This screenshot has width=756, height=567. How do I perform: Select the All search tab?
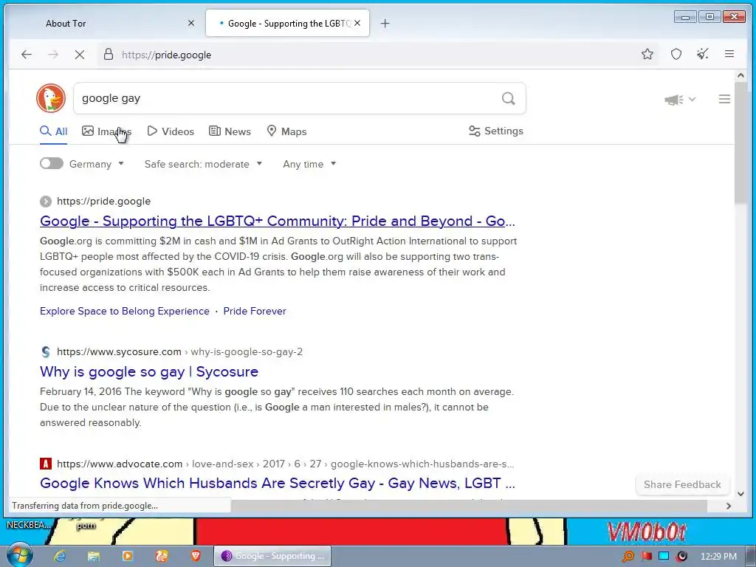tap(53, 131)
